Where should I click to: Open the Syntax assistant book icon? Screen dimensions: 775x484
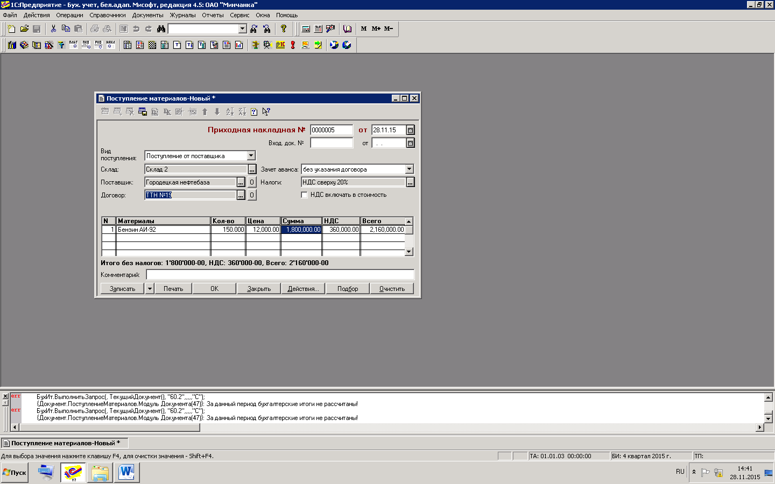[x=347, y=29]
